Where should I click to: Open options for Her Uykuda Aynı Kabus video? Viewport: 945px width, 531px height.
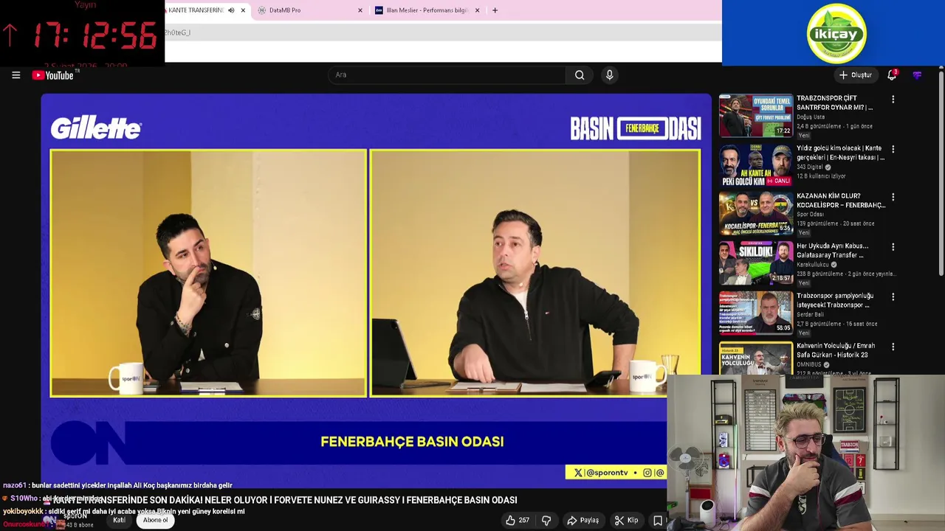pyautogui.click(x=893, y=247)
